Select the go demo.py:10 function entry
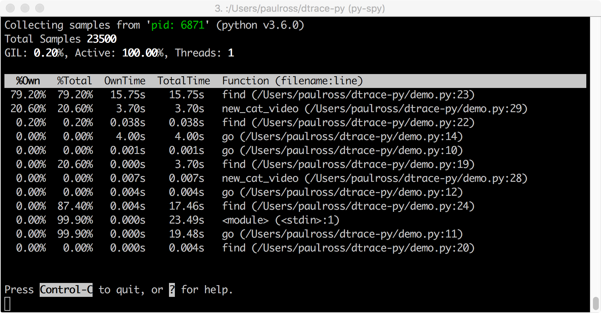Screen dimensions: 601x313 point(342,151)
